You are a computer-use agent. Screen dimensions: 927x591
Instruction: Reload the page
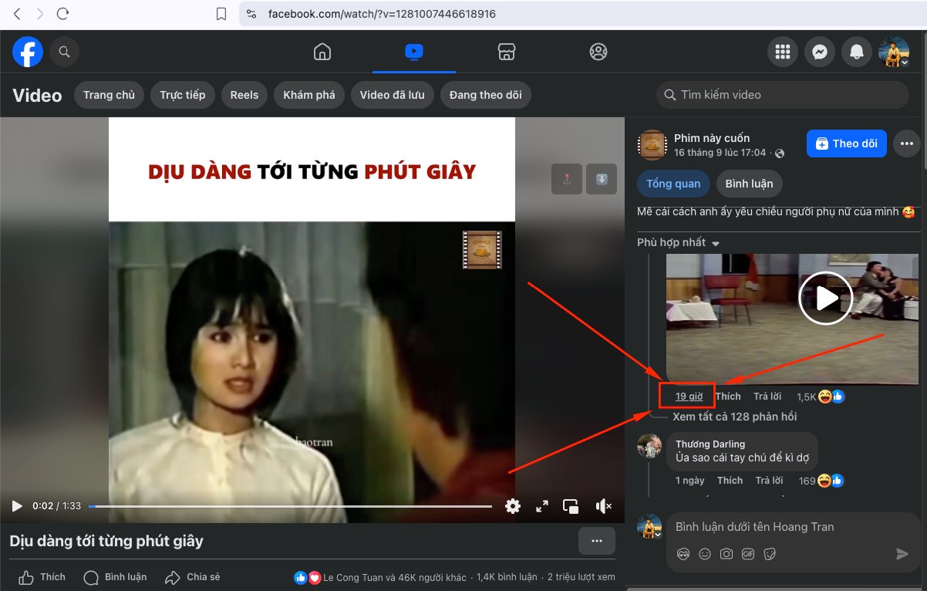63,14
